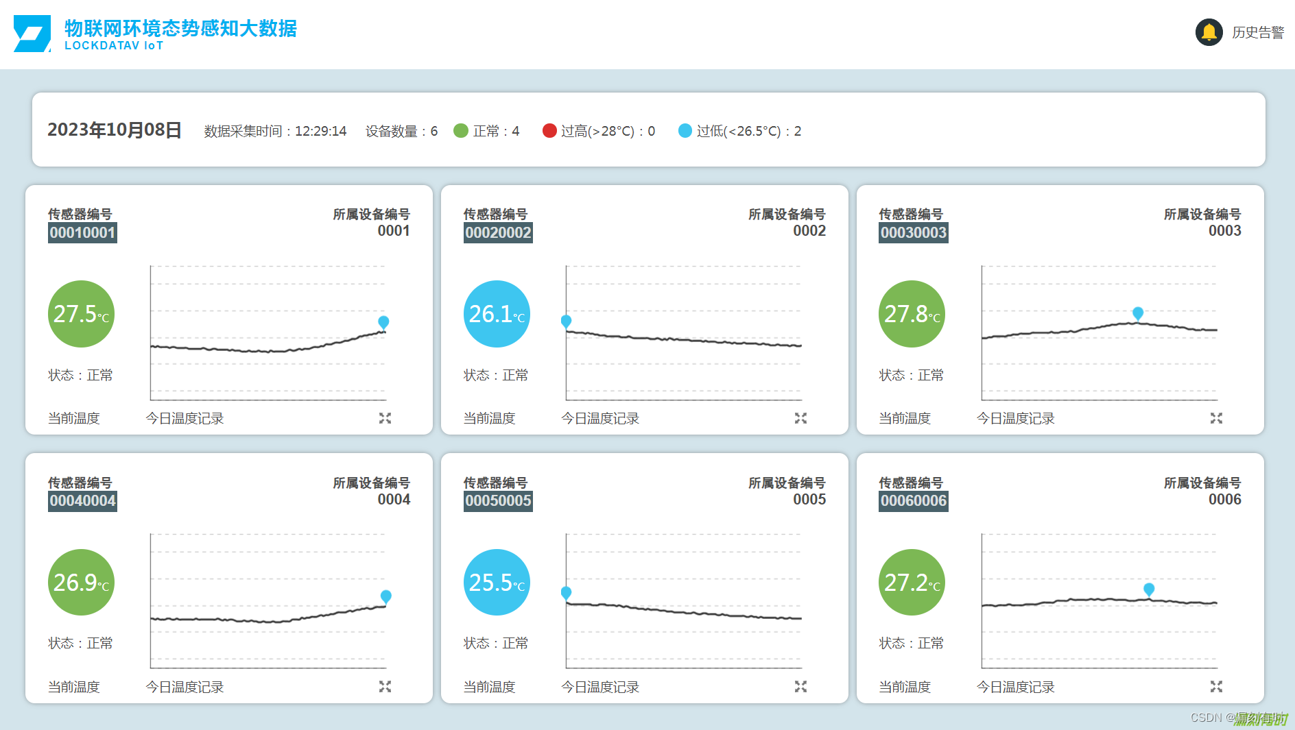Screen dimensions: 1295x730
Task: Click the 数据采集时间 12:29:14 text
Action: (275, 131)
